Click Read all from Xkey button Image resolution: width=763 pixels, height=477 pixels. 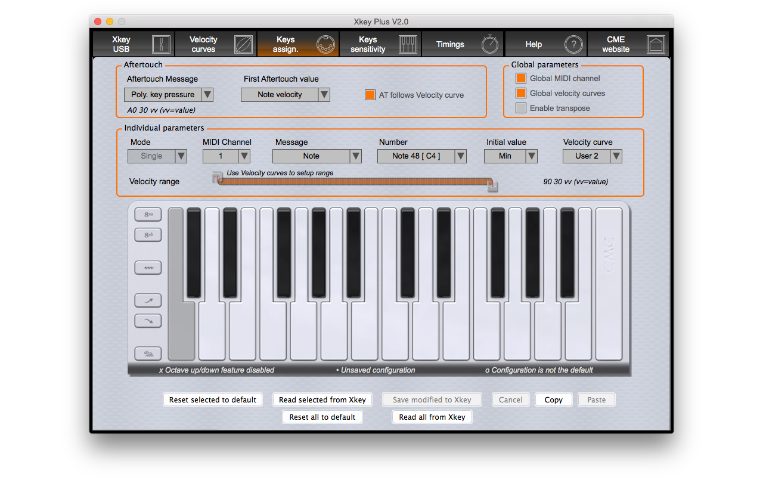click(x=432, y=417)
